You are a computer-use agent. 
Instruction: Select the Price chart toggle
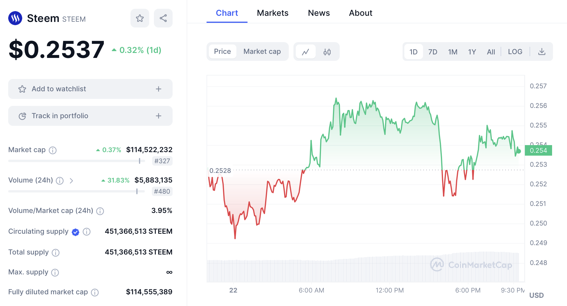tap(222, 51)
